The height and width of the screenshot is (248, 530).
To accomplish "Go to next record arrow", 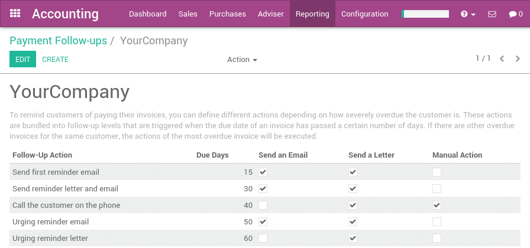I will 518,58.
